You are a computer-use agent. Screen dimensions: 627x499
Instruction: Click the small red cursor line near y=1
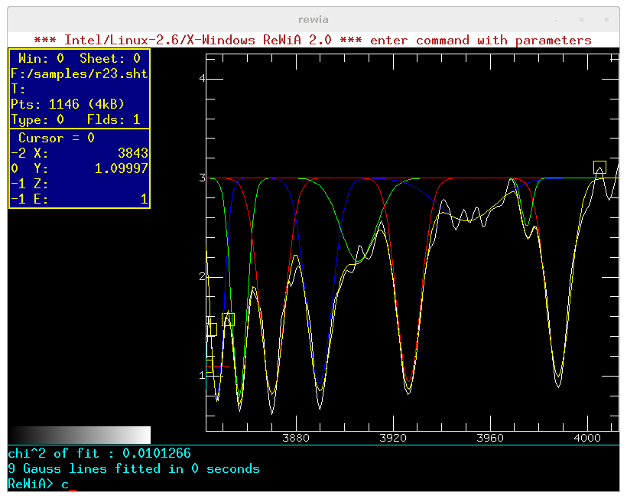(x=218, y=366)
